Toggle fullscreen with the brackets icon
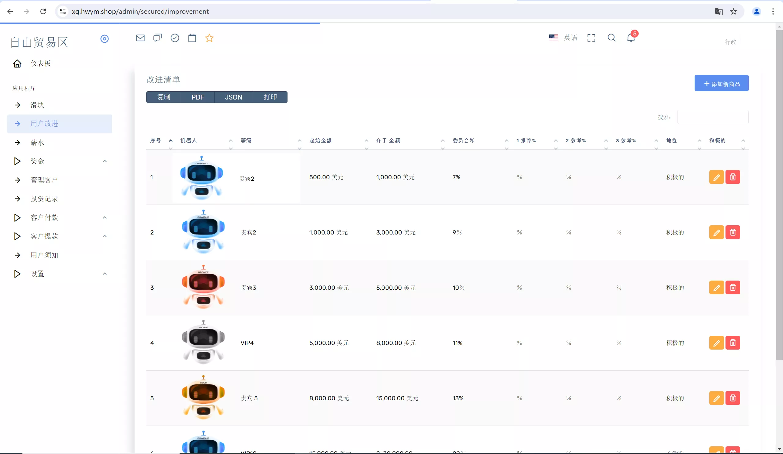 591,38
